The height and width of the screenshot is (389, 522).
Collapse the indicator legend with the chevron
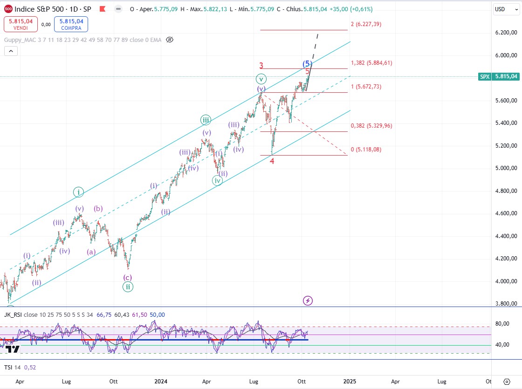coord(11,51)
